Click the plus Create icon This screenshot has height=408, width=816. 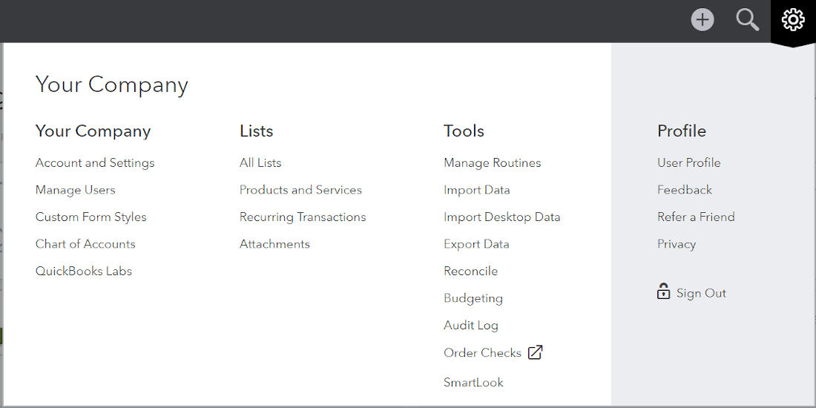703,20
